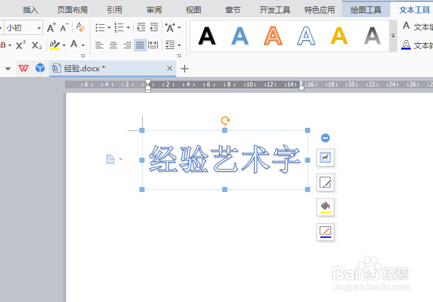
Task: Open font color dropdown arrow
Action: coord(83,45)
